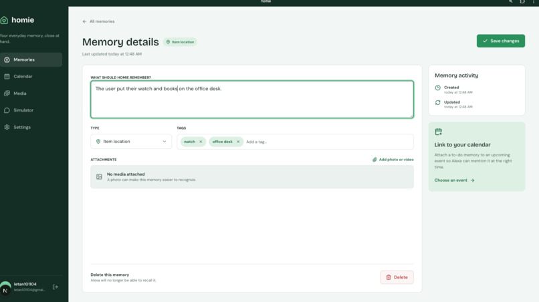The width and height of the screenshot is (539, 302).
Task: Click the no media image placeholder icon
Action: point(99,176)
